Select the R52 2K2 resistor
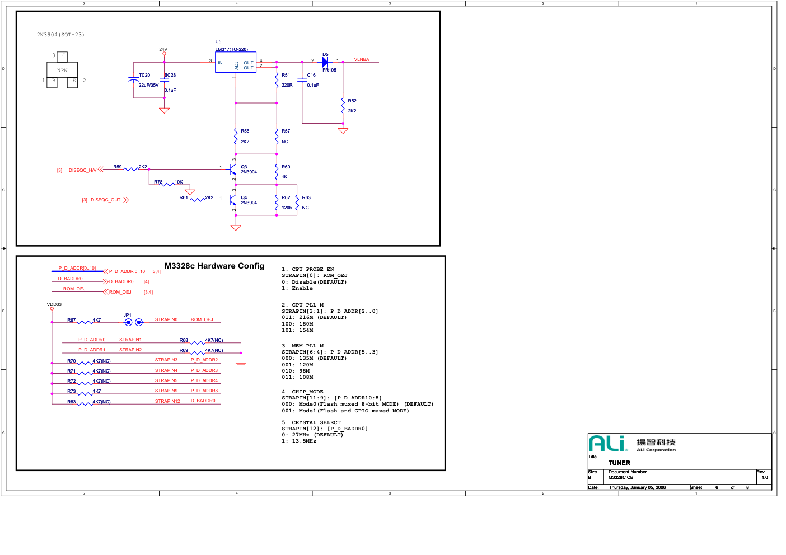786x555 pixels. (343, 106)
